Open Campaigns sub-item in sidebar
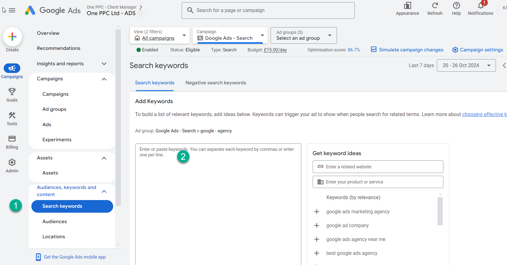Viewport: 507px width, 265px height. (x=56, y=94)
